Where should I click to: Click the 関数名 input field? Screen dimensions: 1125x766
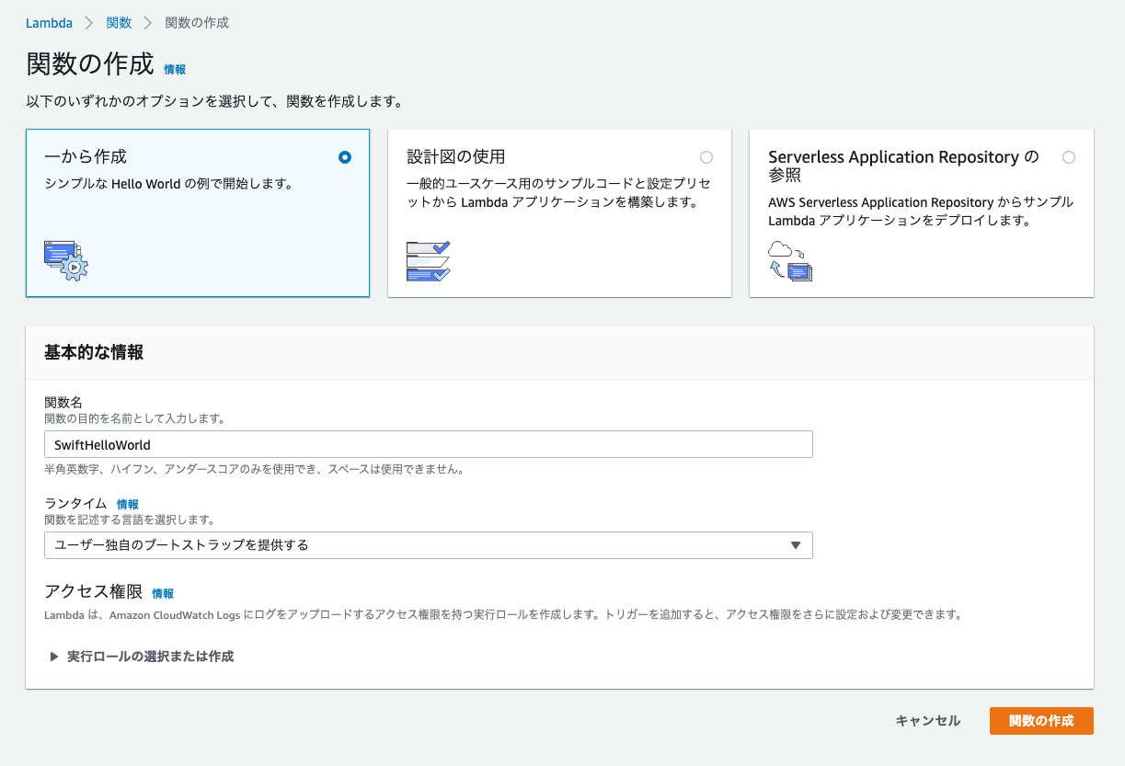[x=429, y=444]
